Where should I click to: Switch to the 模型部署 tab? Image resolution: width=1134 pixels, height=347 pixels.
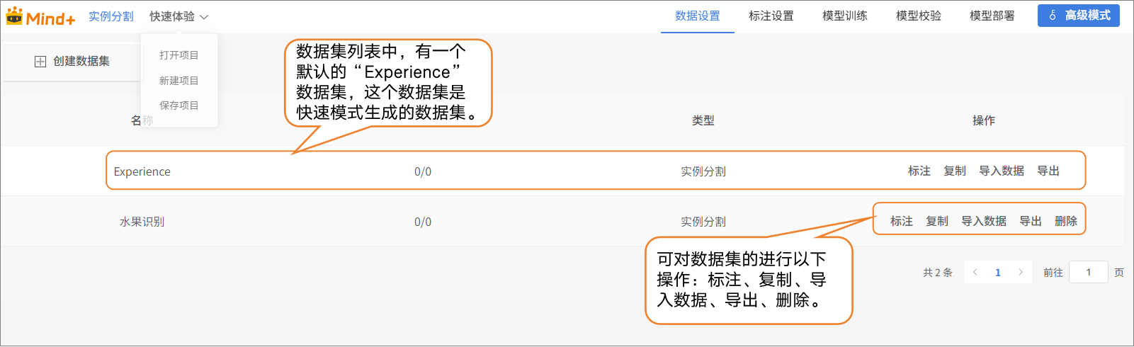[x=992, y=16]
